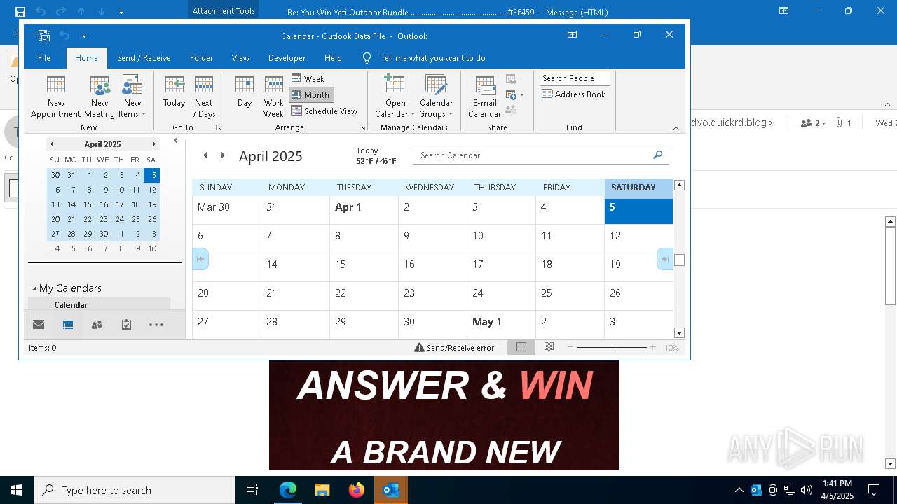Click the 10% zoom level
The width and height of the screenshot is (897, 504).
671,348
